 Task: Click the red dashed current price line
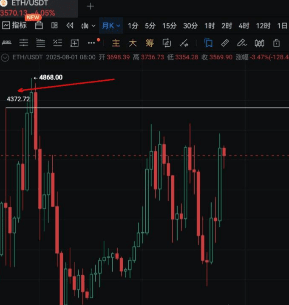tap(144, 155)
